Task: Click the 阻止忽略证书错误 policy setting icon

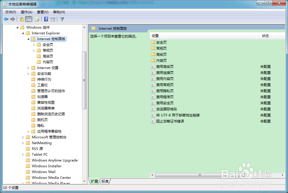Action: 153,121
